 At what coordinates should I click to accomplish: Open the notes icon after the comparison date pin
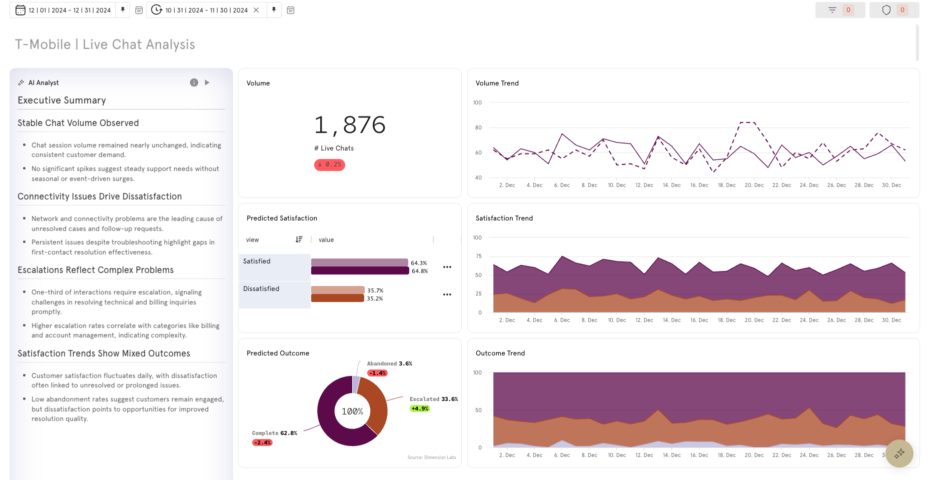[291, 10]
